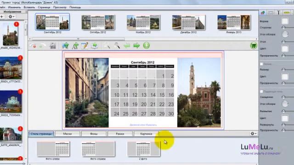Select the text 'T' tab in right panel

tap(279, 12)
